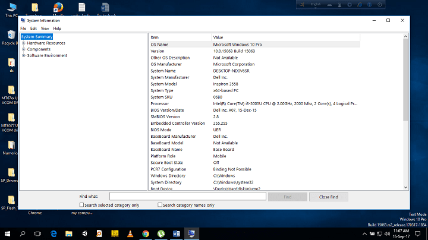Select the SP_Drivers desktop folder

10,175
